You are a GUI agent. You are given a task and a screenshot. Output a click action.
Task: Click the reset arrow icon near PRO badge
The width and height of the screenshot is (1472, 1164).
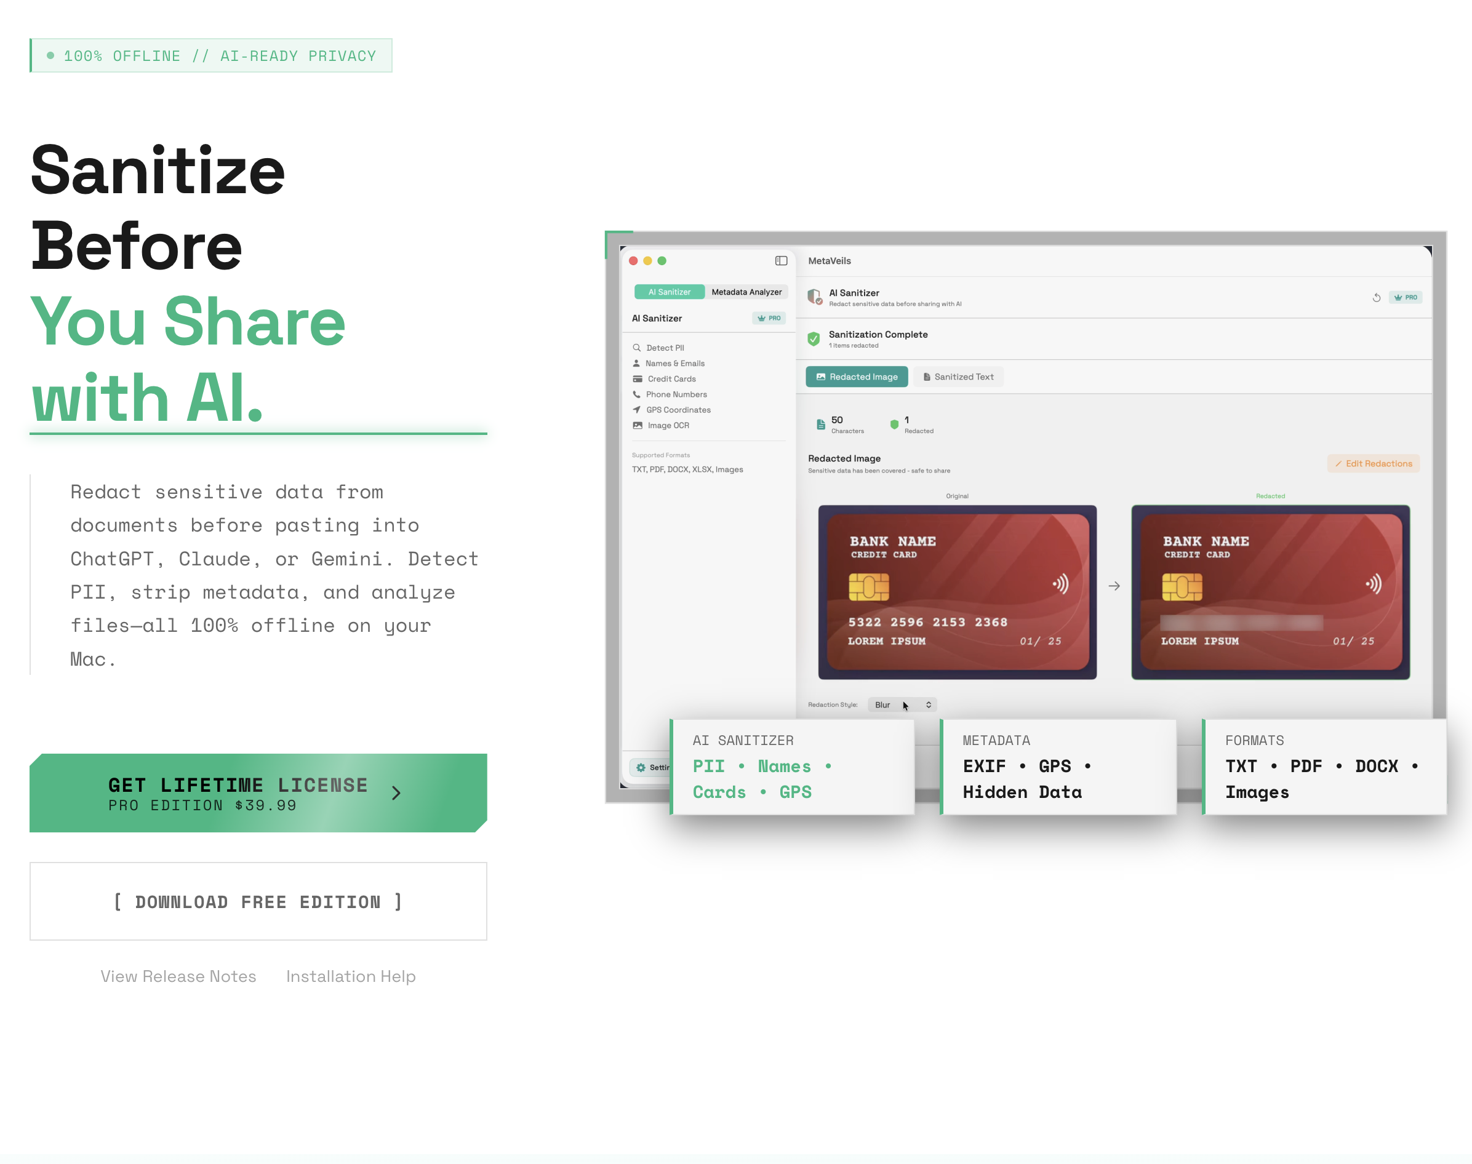point(1376,298)
